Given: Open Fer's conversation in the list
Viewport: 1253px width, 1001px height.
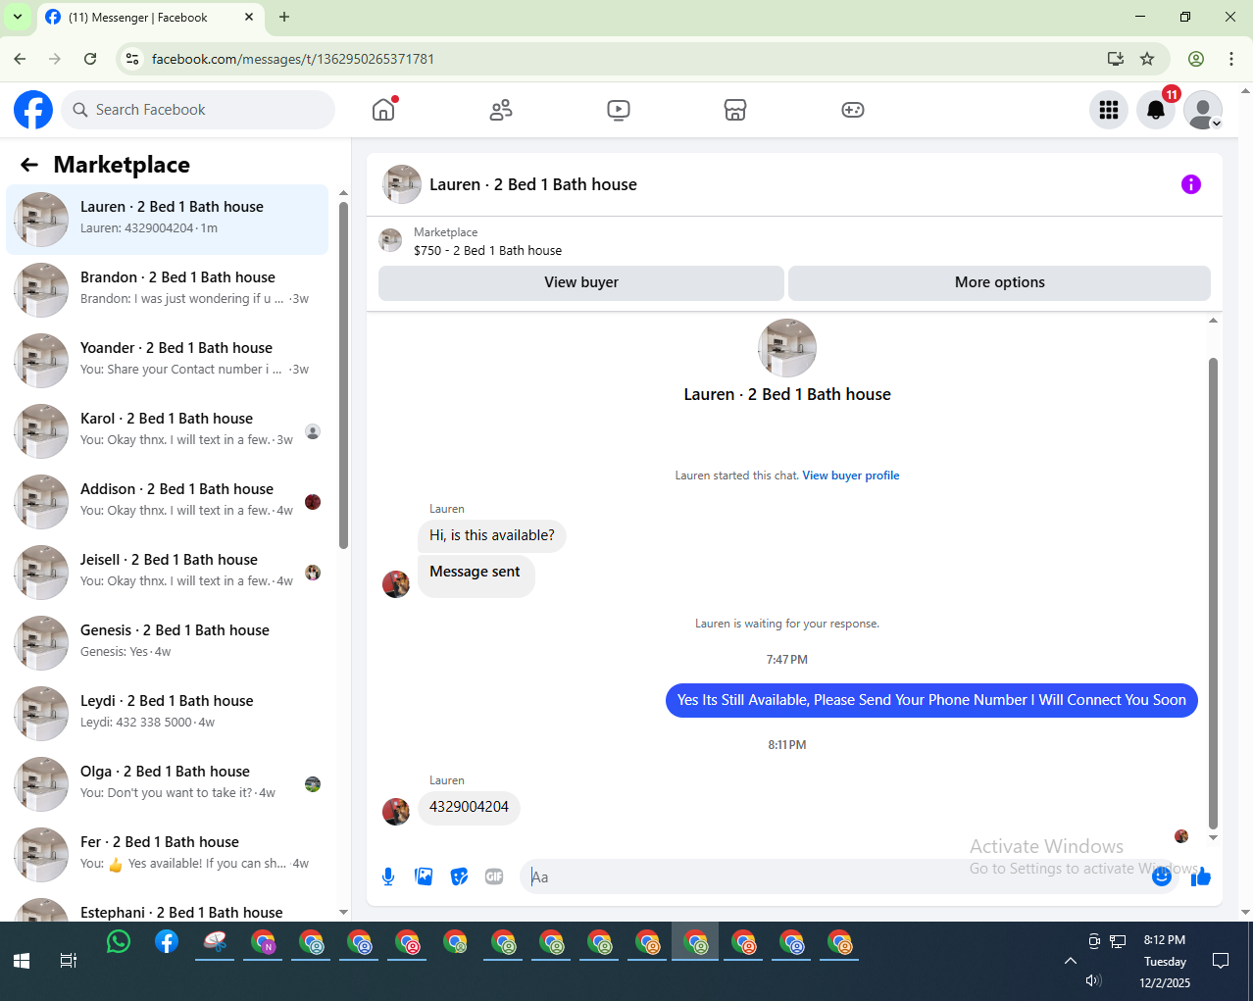Looking at the screenshot, I should pyautogui.click(x=168, y=855).
